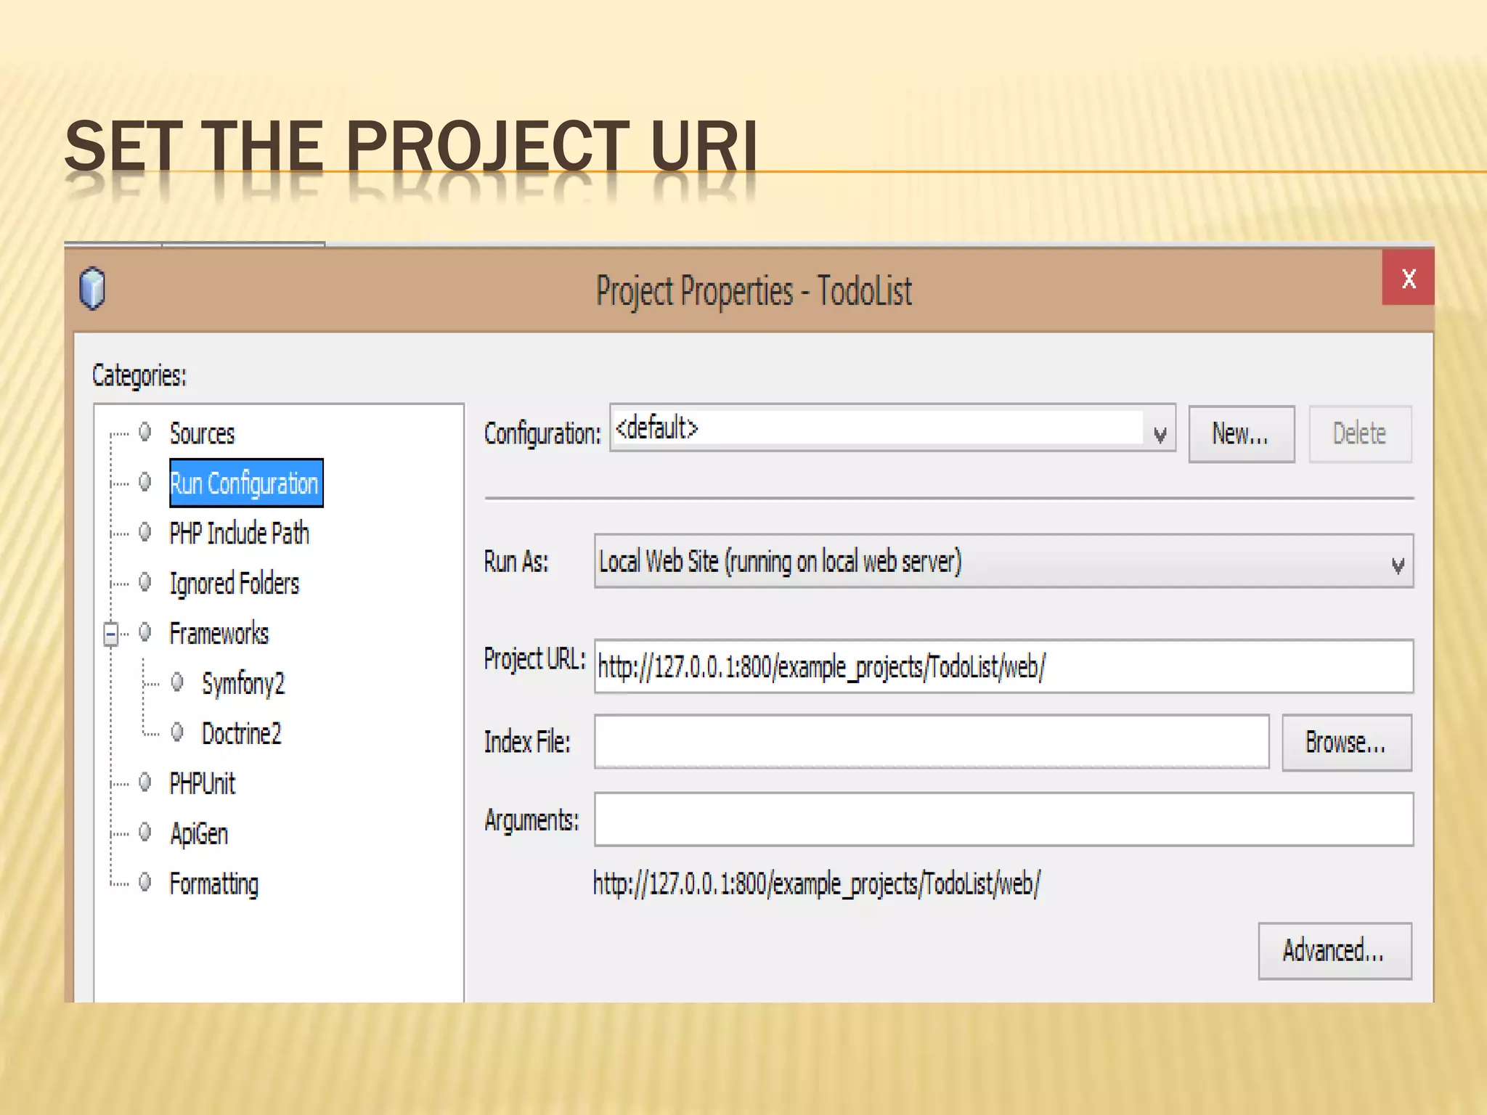Collapse the Frameworks tree node
1487x1115 pixels.
111,634
